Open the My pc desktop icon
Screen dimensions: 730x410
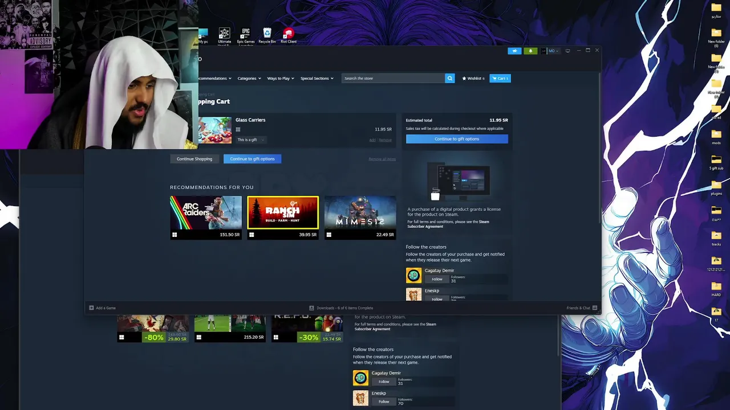[202, 36]
